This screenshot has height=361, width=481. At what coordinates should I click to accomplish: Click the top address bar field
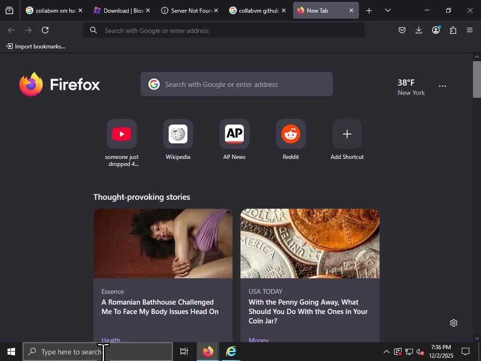coord(224,31)
